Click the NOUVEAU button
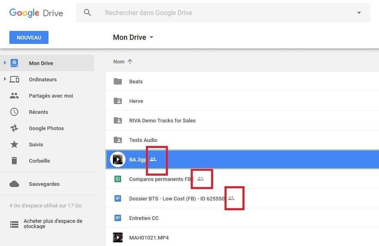This screenshot has width=379, height=246. click(29, 37)
